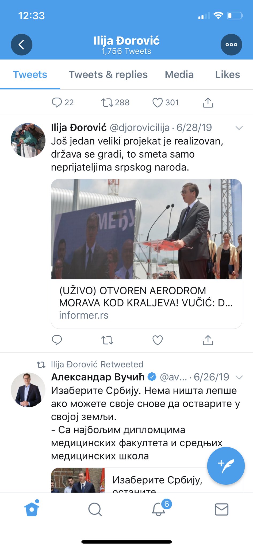Expand chevron on Ilija Đorović 6/28/19 tweet

click(239, 128)
